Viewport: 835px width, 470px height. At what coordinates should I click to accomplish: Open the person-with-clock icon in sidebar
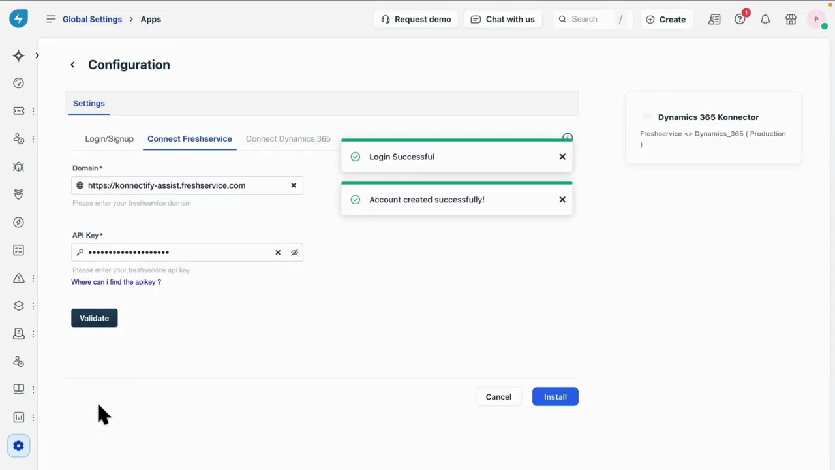click(18, 362)
